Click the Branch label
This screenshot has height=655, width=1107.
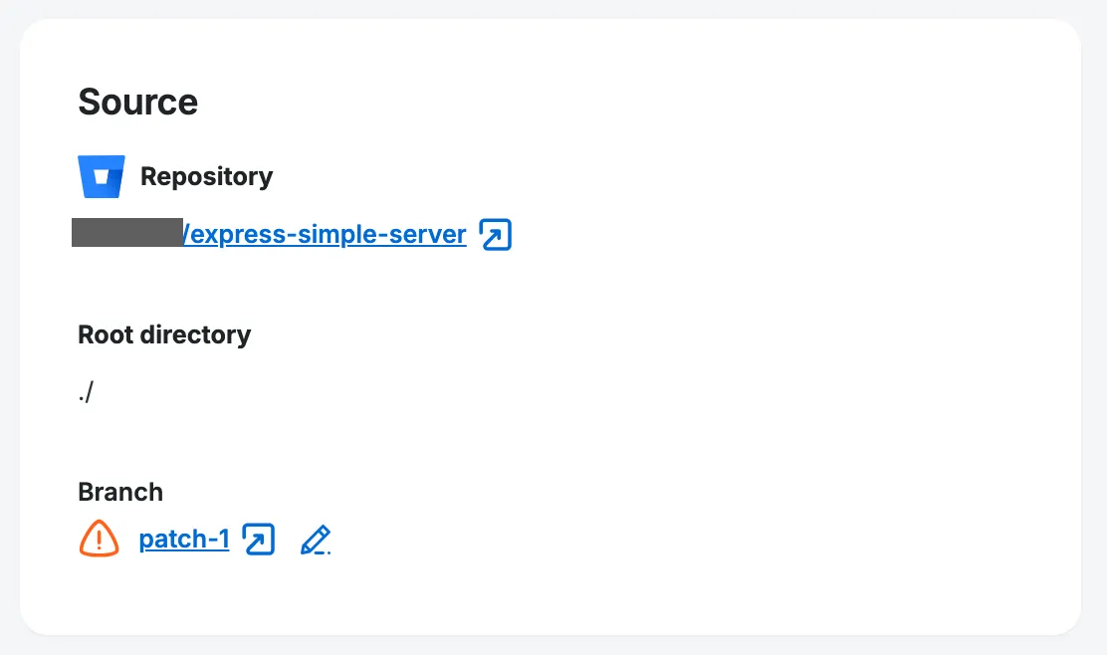coord(120,492)
